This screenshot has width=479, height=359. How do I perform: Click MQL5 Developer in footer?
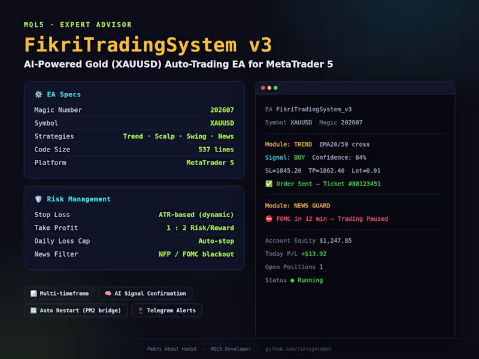(231, 349)
